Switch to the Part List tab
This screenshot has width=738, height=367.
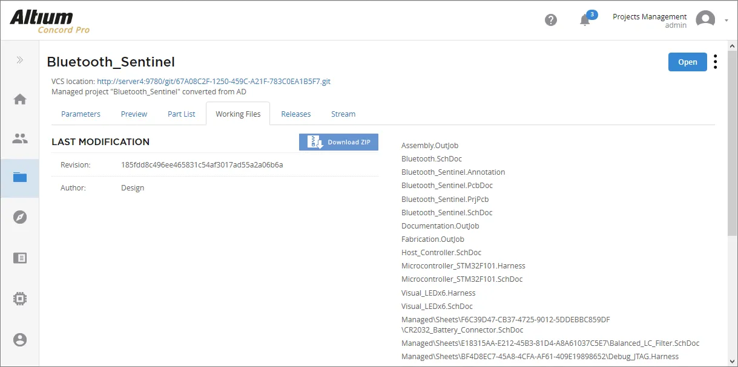[x=182, y=114]
